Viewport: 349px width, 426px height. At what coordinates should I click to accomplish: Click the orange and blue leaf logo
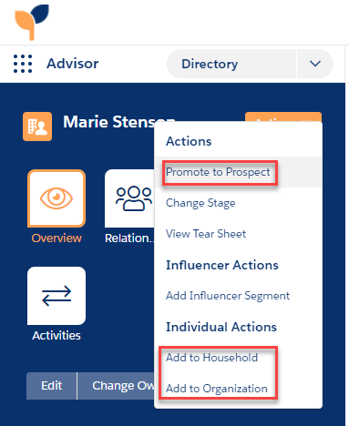pos(32,22)
